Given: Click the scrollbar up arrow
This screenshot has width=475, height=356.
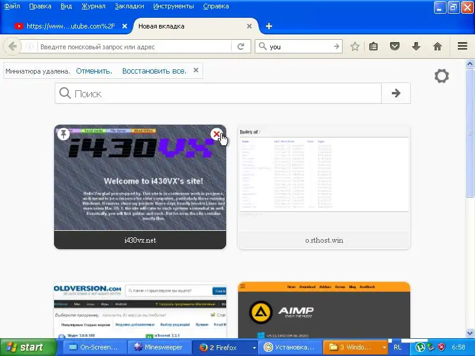Looking at the screenshot, I should click(470, 63).
